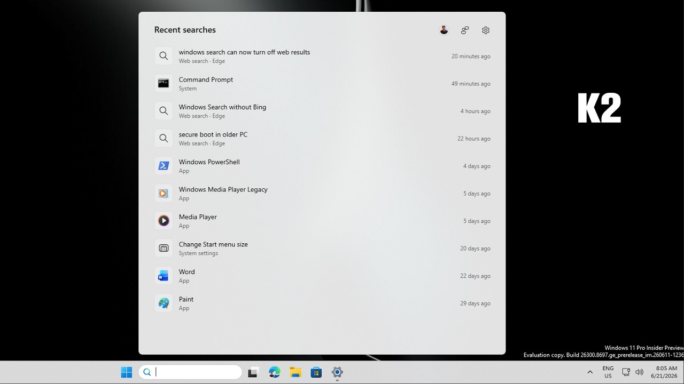Screen dimensions: 684x384
Task: Click the '22 hours ago' timestamp
Action: 473,139
